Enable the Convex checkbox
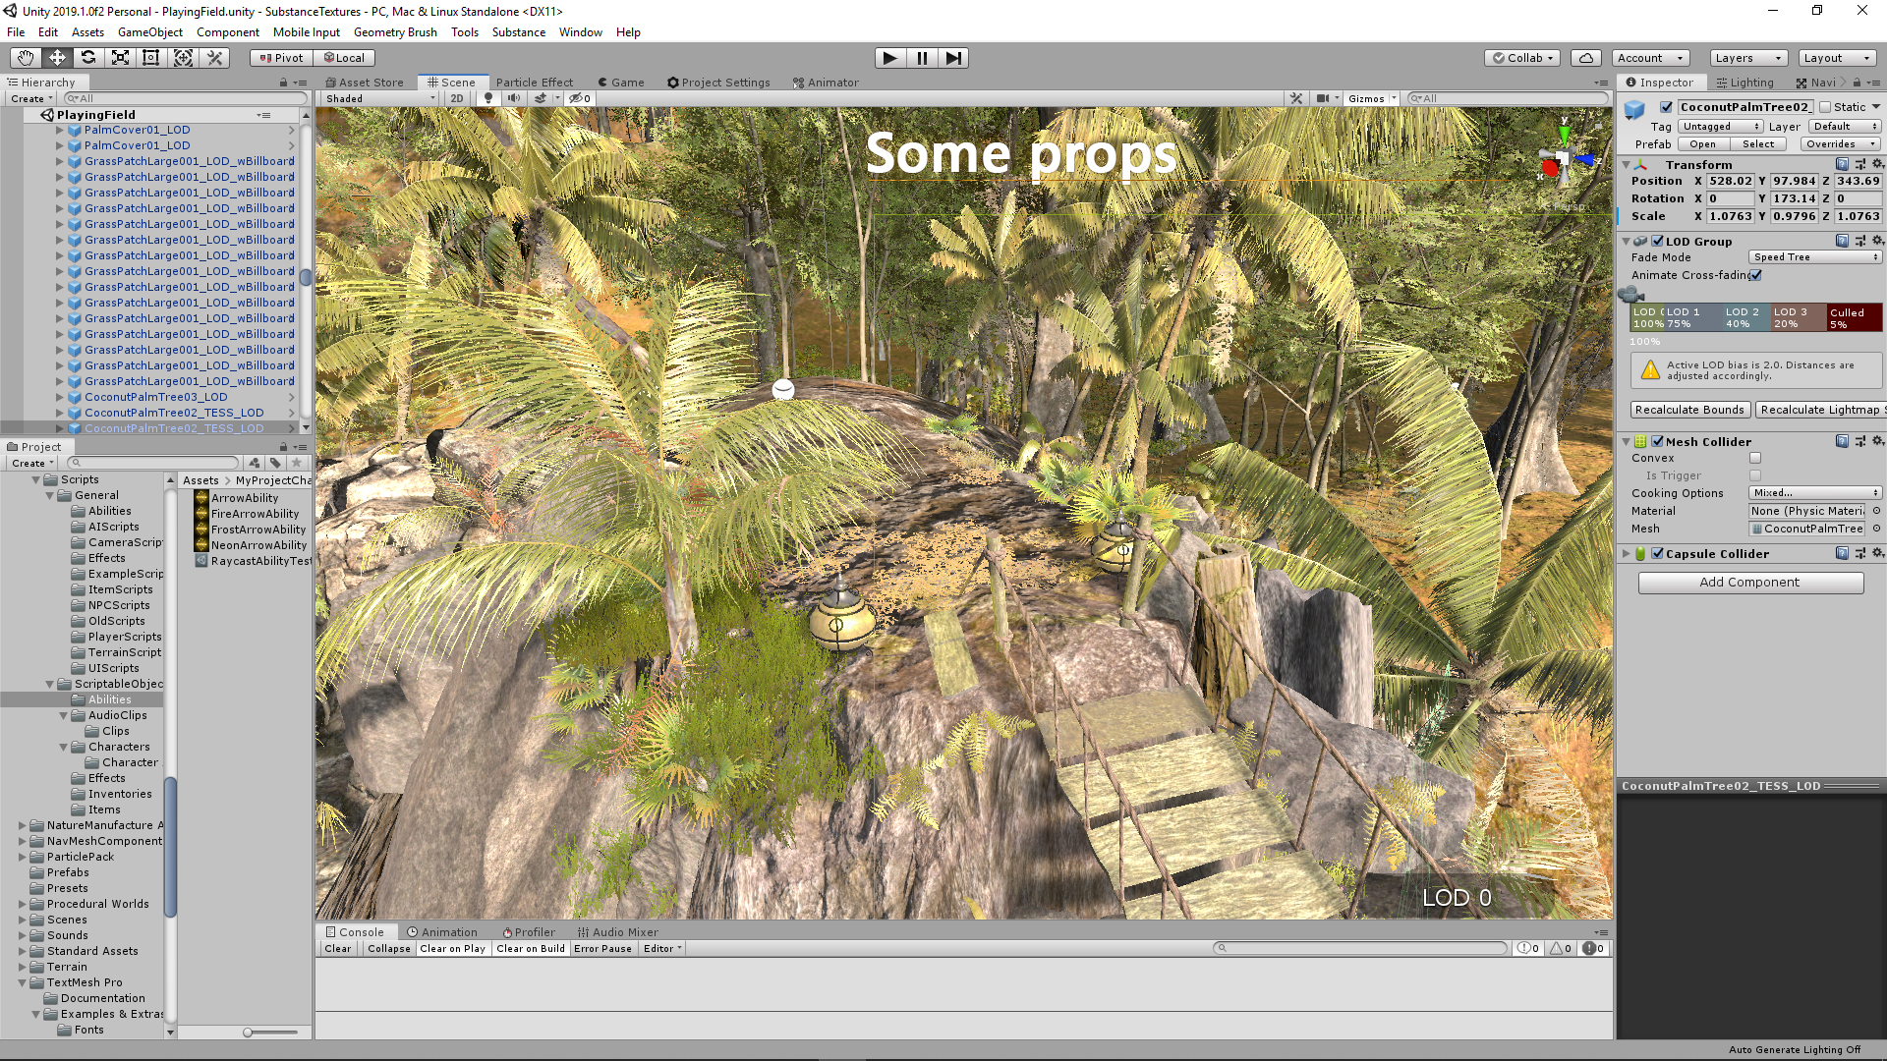The width and height of the screenshot is (1887, 1061). 1755,458
